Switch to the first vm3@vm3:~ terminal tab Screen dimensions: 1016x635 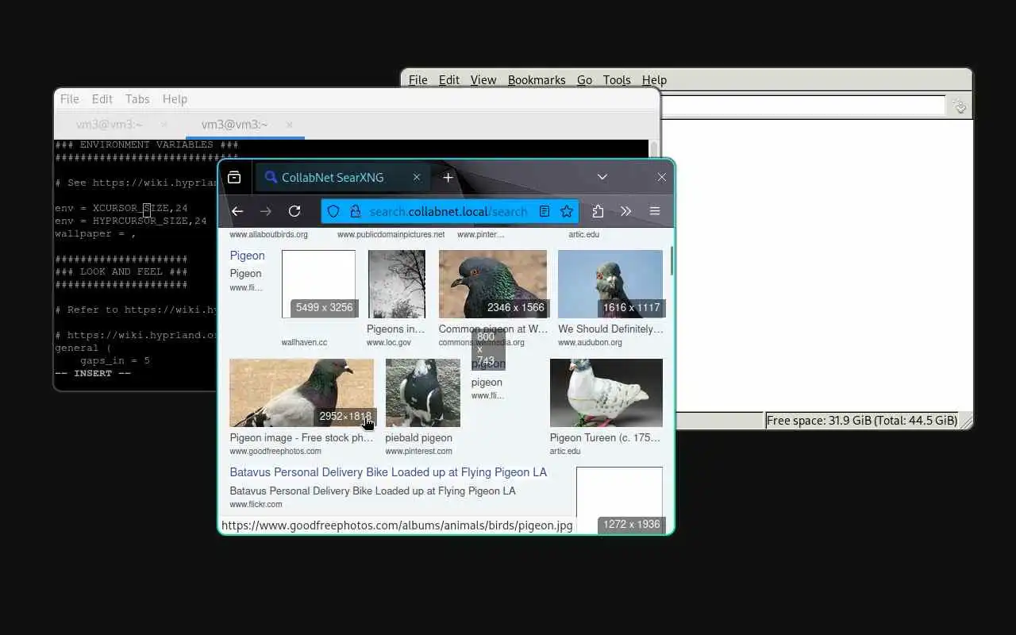pyautogui.click(x=110, y=125)
